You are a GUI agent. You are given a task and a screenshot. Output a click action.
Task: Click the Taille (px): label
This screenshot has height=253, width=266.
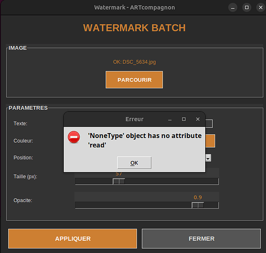25,177
